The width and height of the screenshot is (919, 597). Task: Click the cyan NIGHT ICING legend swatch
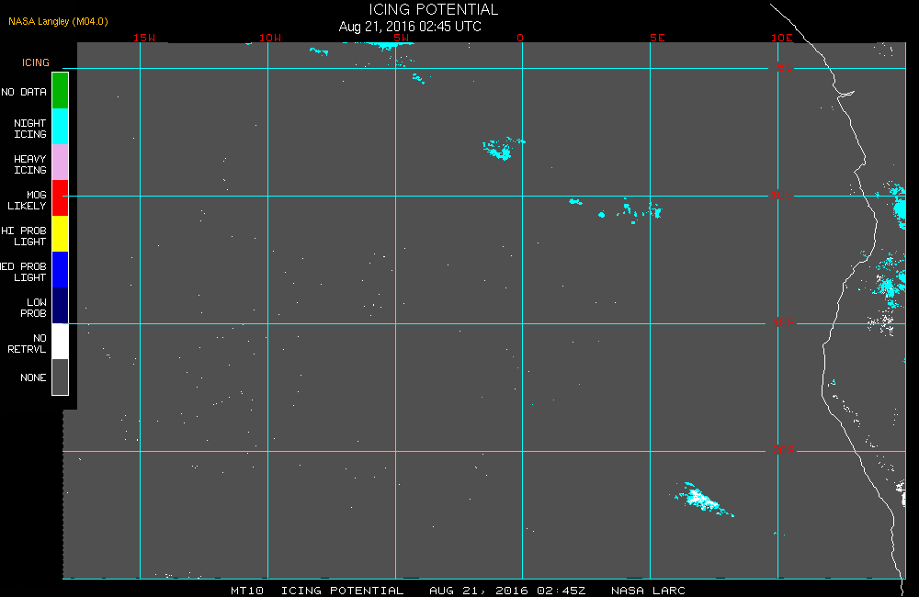tap(61, 127)
